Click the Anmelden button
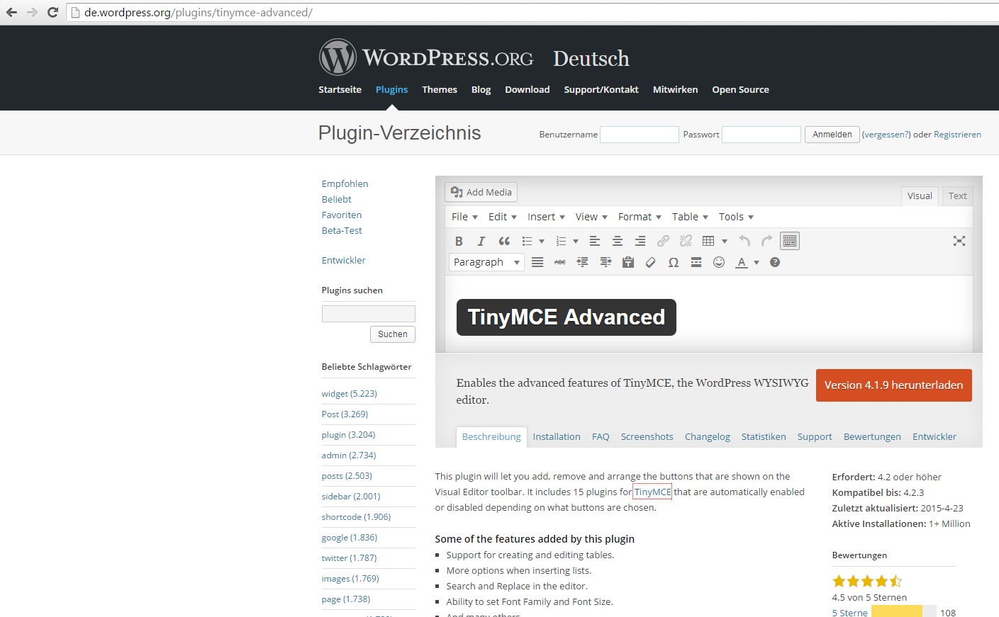999x617 pixels. (x=832, y=135)
